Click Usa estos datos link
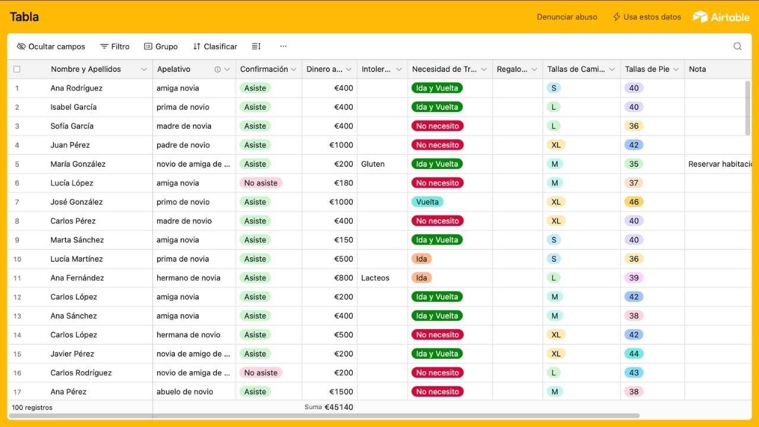 click(x=652, y=17)
